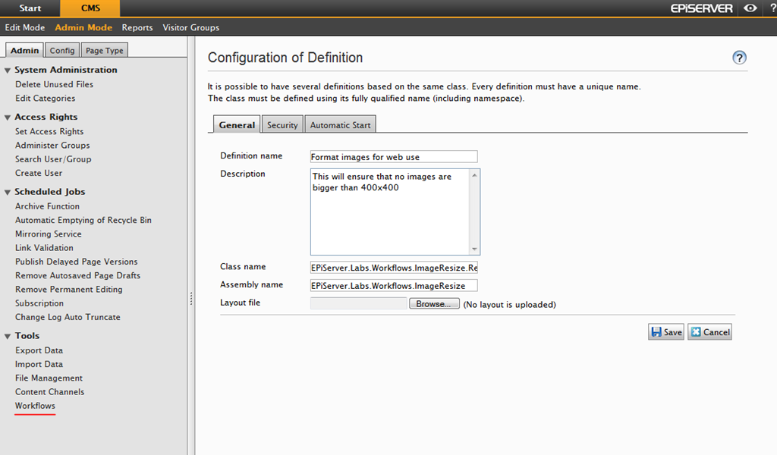777x455 pixels.
Task: Collapse the Tools section
Action: (8, 336)
